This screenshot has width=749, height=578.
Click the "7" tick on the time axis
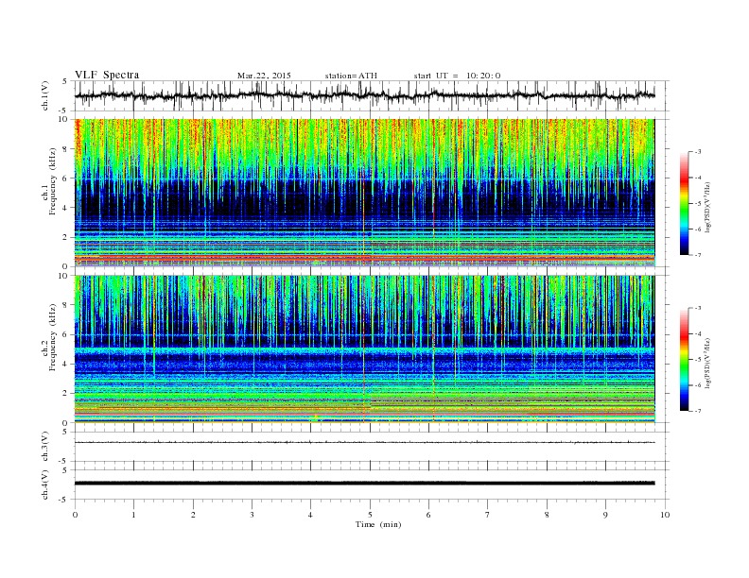click(488, 515)
